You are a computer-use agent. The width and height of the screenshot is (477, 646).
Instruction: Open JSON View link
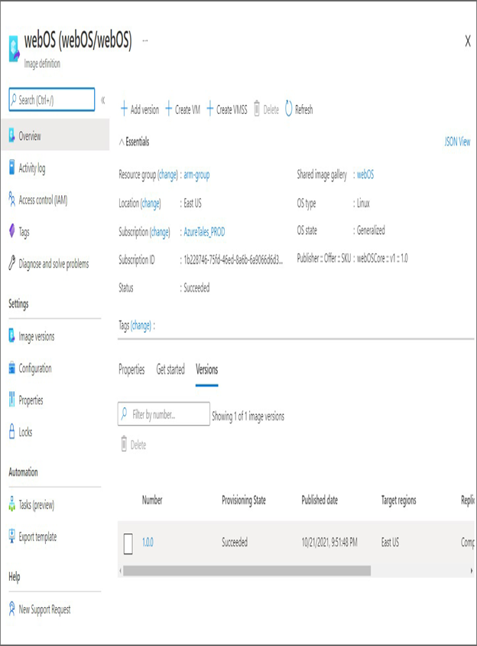tap(457, 142)
